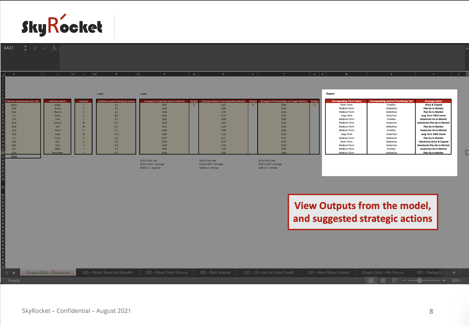Add a new sheet with plus icon
The image size is (469, 326).
pyautogui.click(x=454, y=272)
